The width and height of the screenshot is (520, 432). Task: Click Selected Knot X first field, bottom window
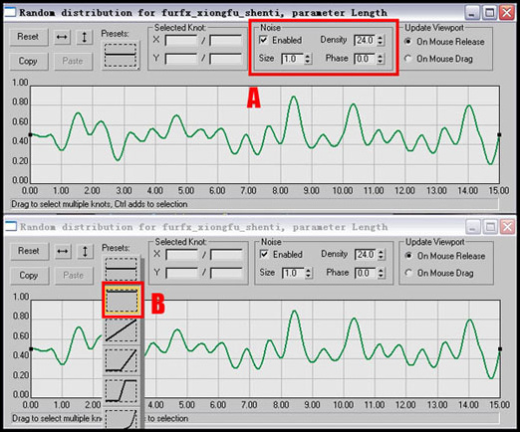181,255
